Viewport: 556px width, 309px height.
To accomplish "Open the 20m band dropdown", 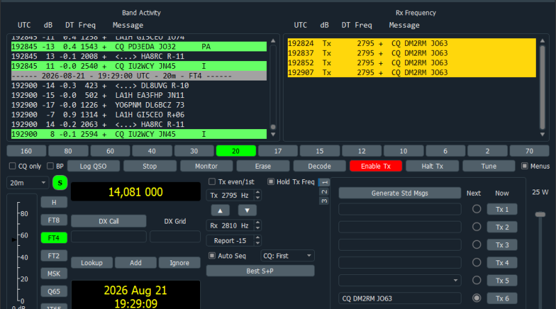I will 27,183.
